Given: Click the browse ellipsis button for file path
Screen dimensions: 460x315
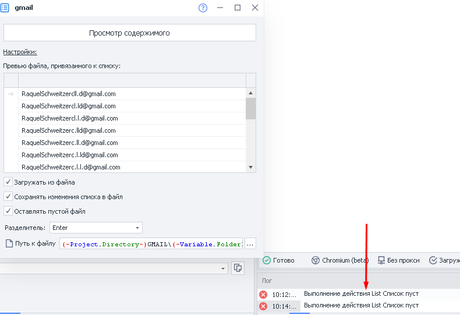Looking at the screenshot, I should coord(250,243).
